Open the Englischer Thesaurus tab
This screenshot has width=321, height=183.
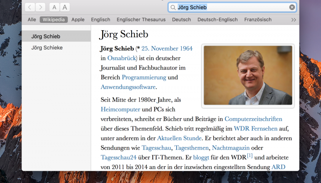tap(141, 20)
